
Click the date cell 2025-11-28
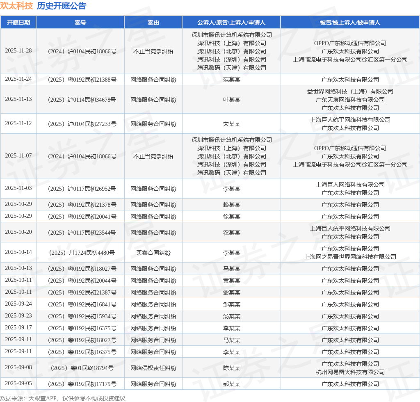[18, 50]
